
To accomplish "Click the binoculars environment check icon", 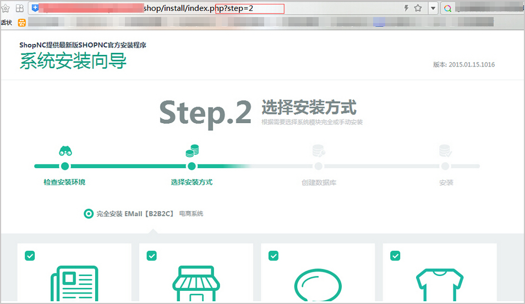I will tap(65, 151).
